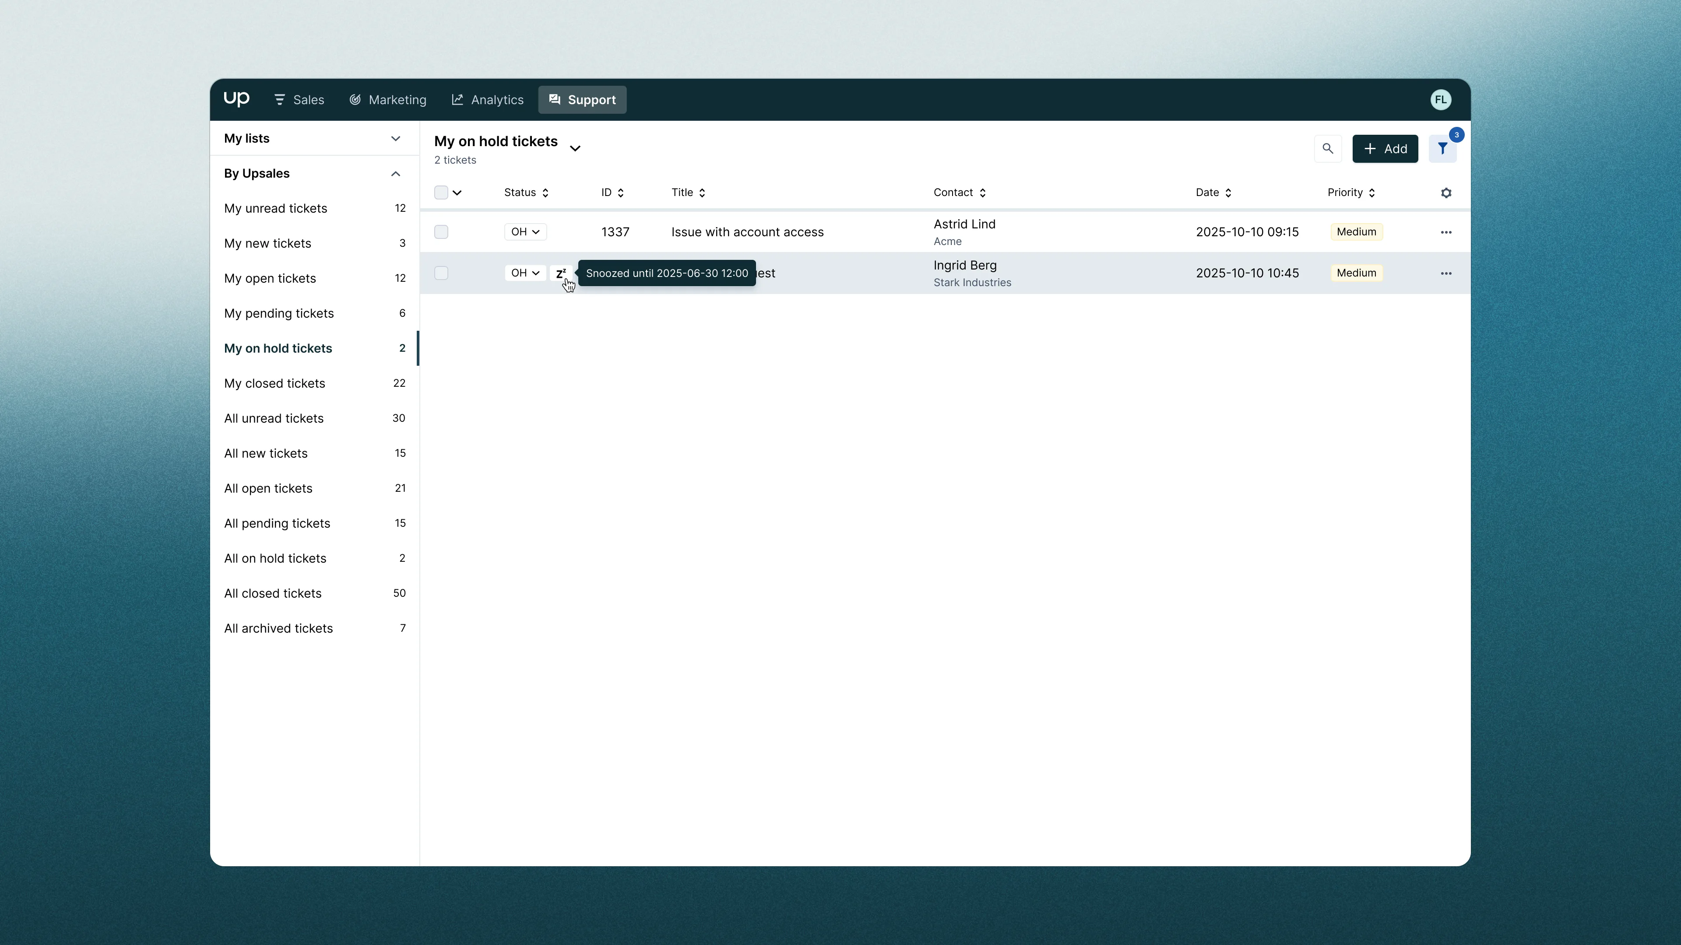Go to Marketing tab
The image size is (1681, 945).
387,100
